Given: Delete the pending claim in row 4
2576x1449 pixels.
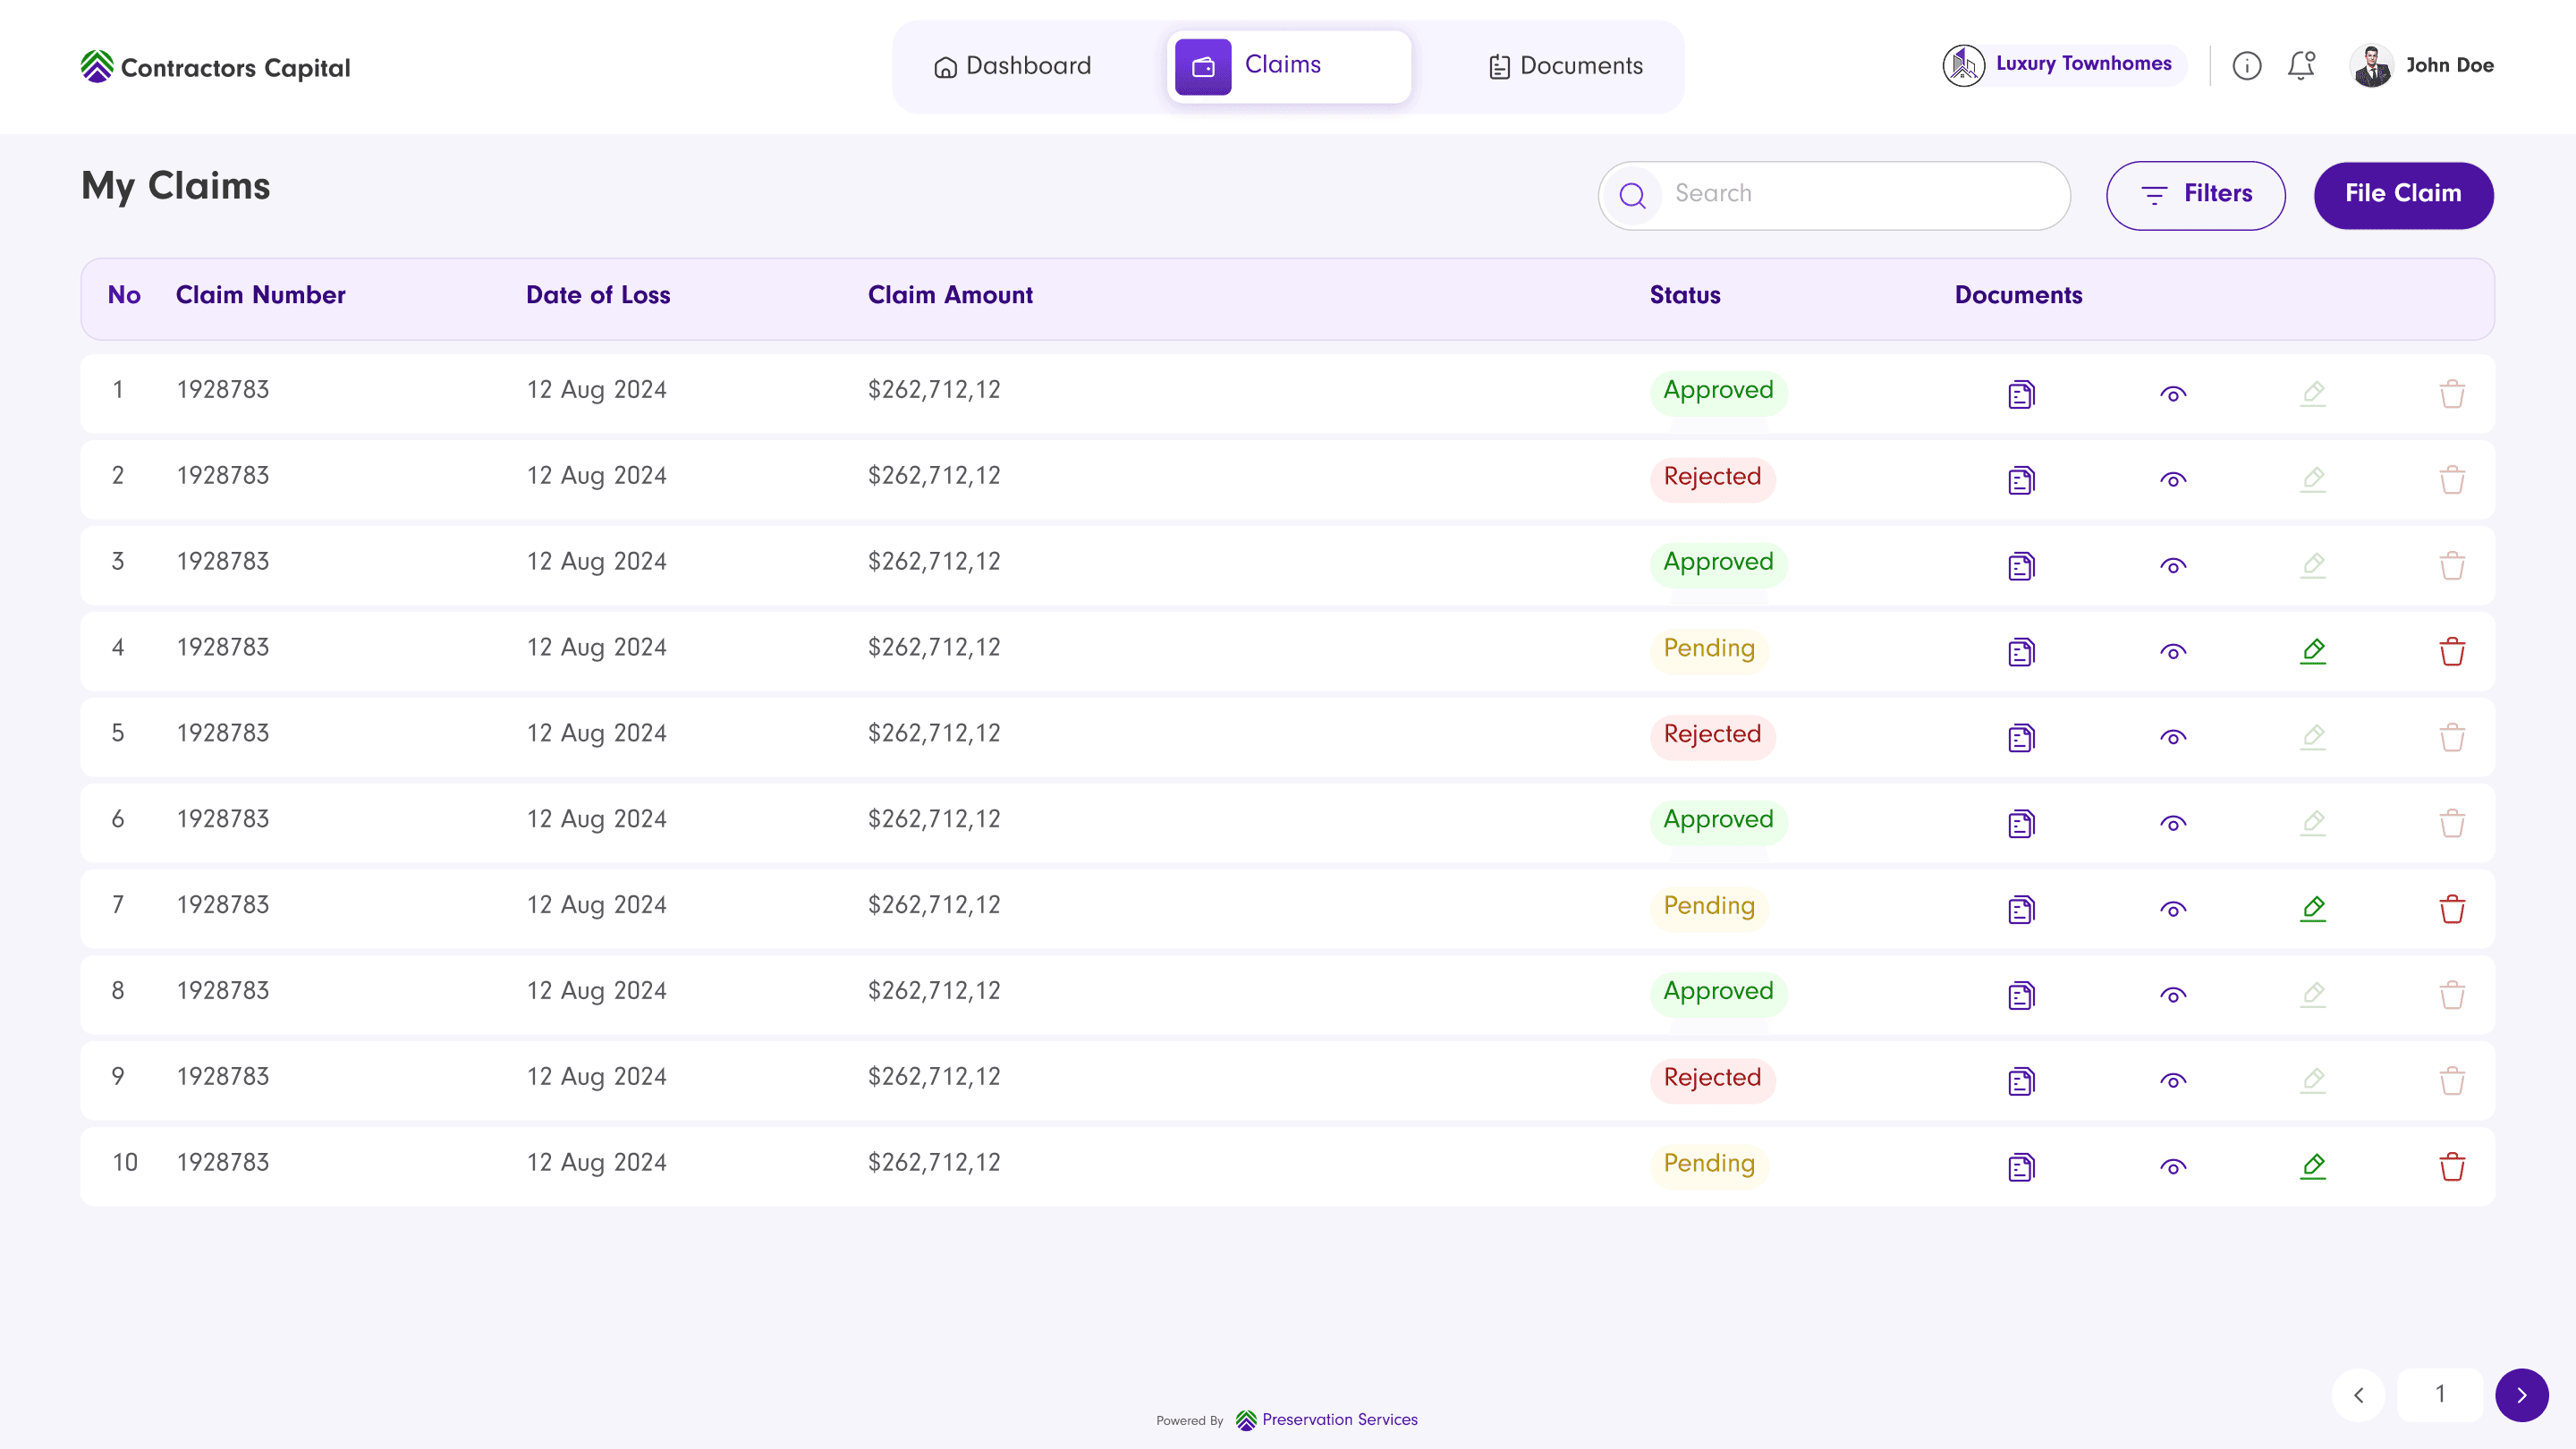Looking at the screenshot, I should pyautogui.click(x=2452, y=652).
